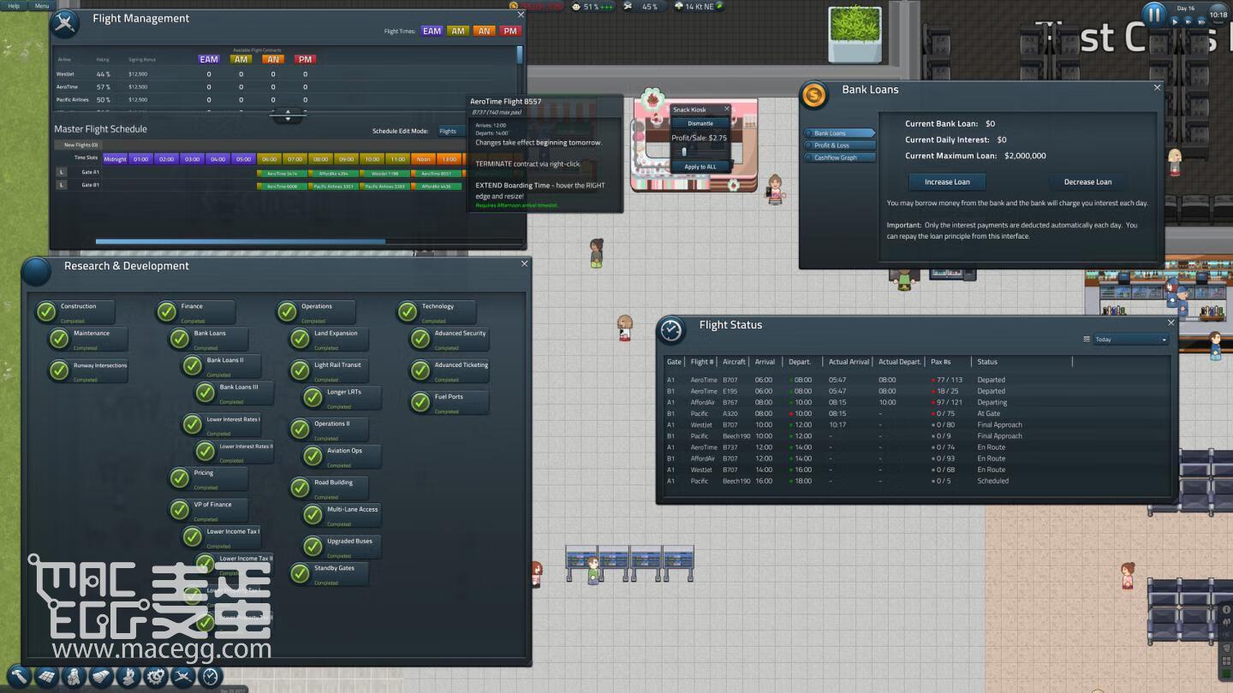Select the Finance research node

(195, 311)
